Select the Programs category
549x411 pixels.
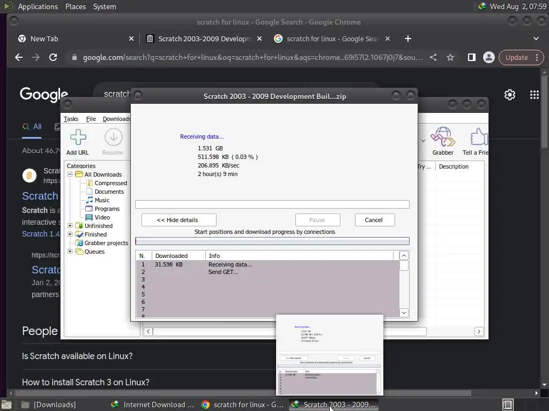coord(107,209)
